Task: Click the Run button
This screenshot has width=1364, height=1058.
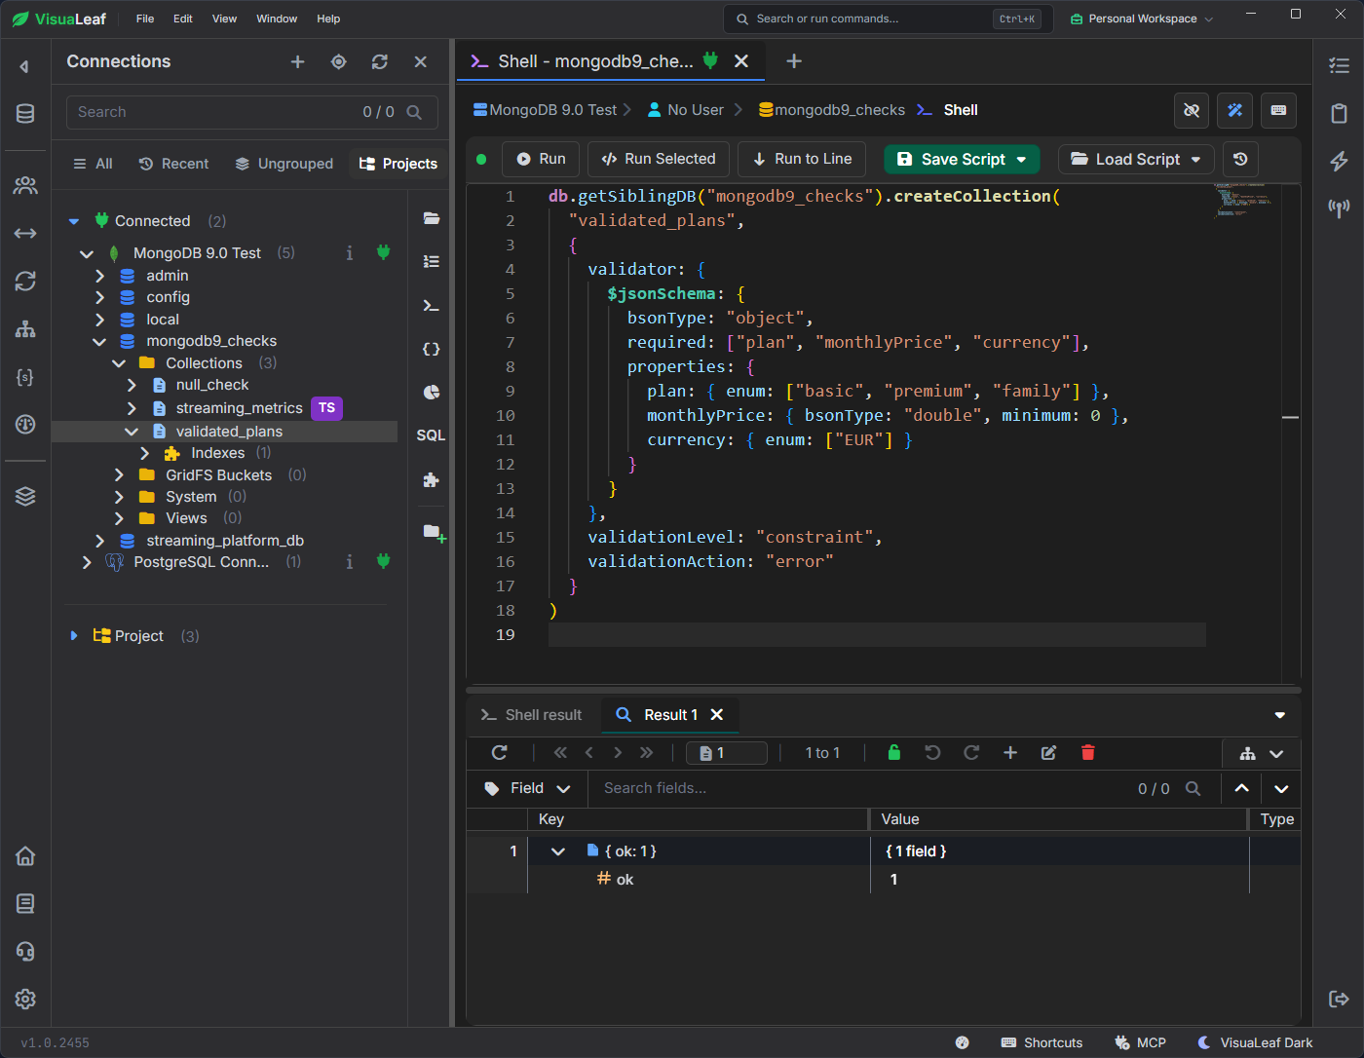Action: point(541,159)
